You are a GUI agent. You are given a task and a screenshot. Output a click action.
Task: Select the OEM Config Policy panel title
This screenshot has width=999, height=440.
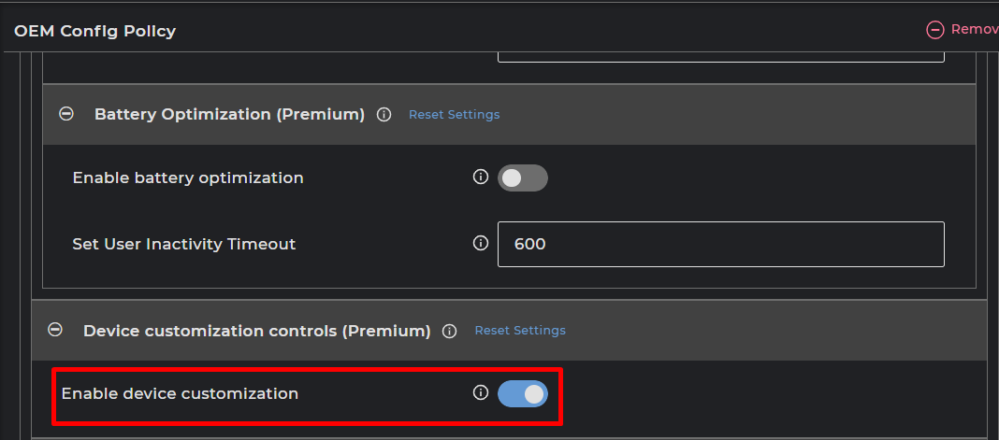tap(94, 31)
